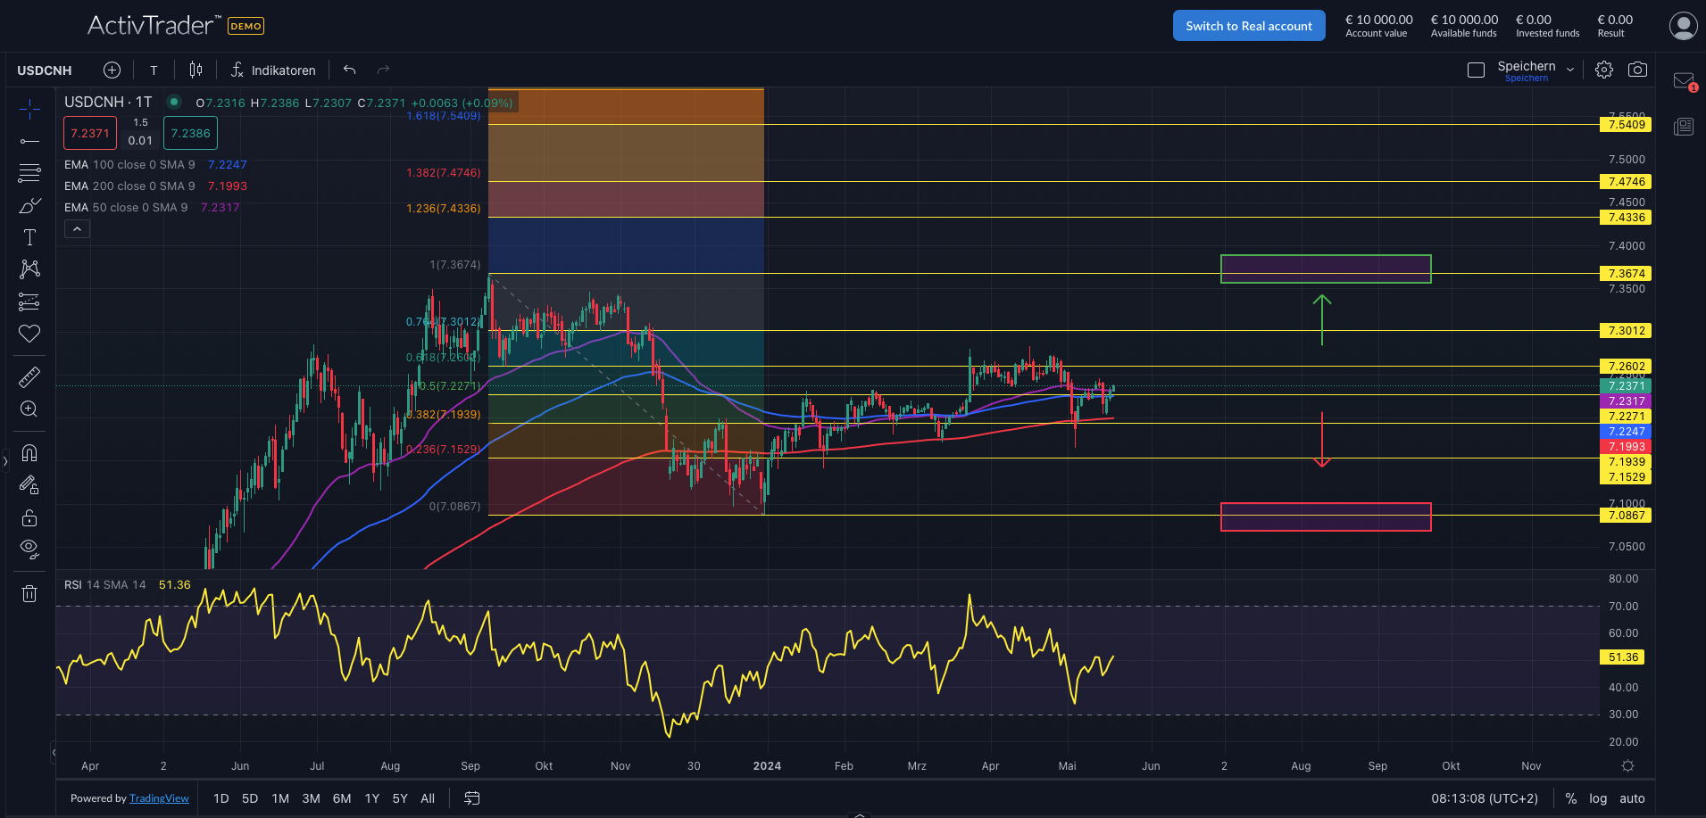Open the Indikatoren menu
The width and height of the screenshot is (1706, 818).
pos(282,70)
